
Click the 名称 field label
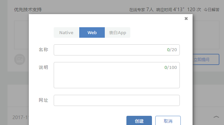[44, 50]
